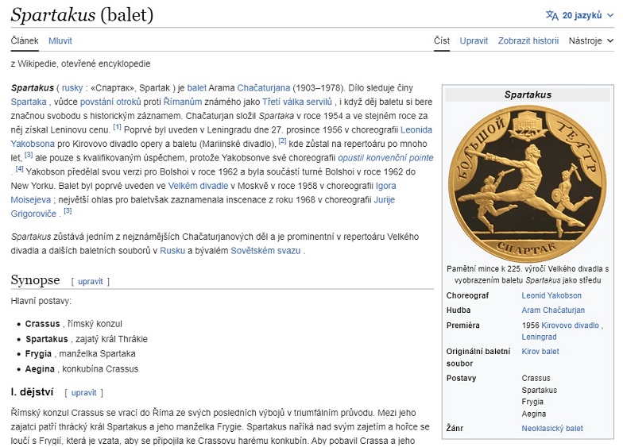Screen dimensions: 623x447
Task: Open the Mluvit talk tab
Action: [60, 40]
